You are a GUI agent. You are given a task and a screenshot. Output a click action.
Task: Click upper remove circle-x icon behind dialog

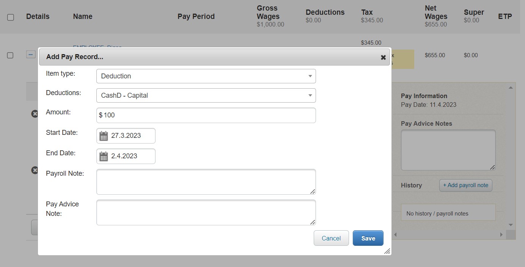tap(35, 113)
